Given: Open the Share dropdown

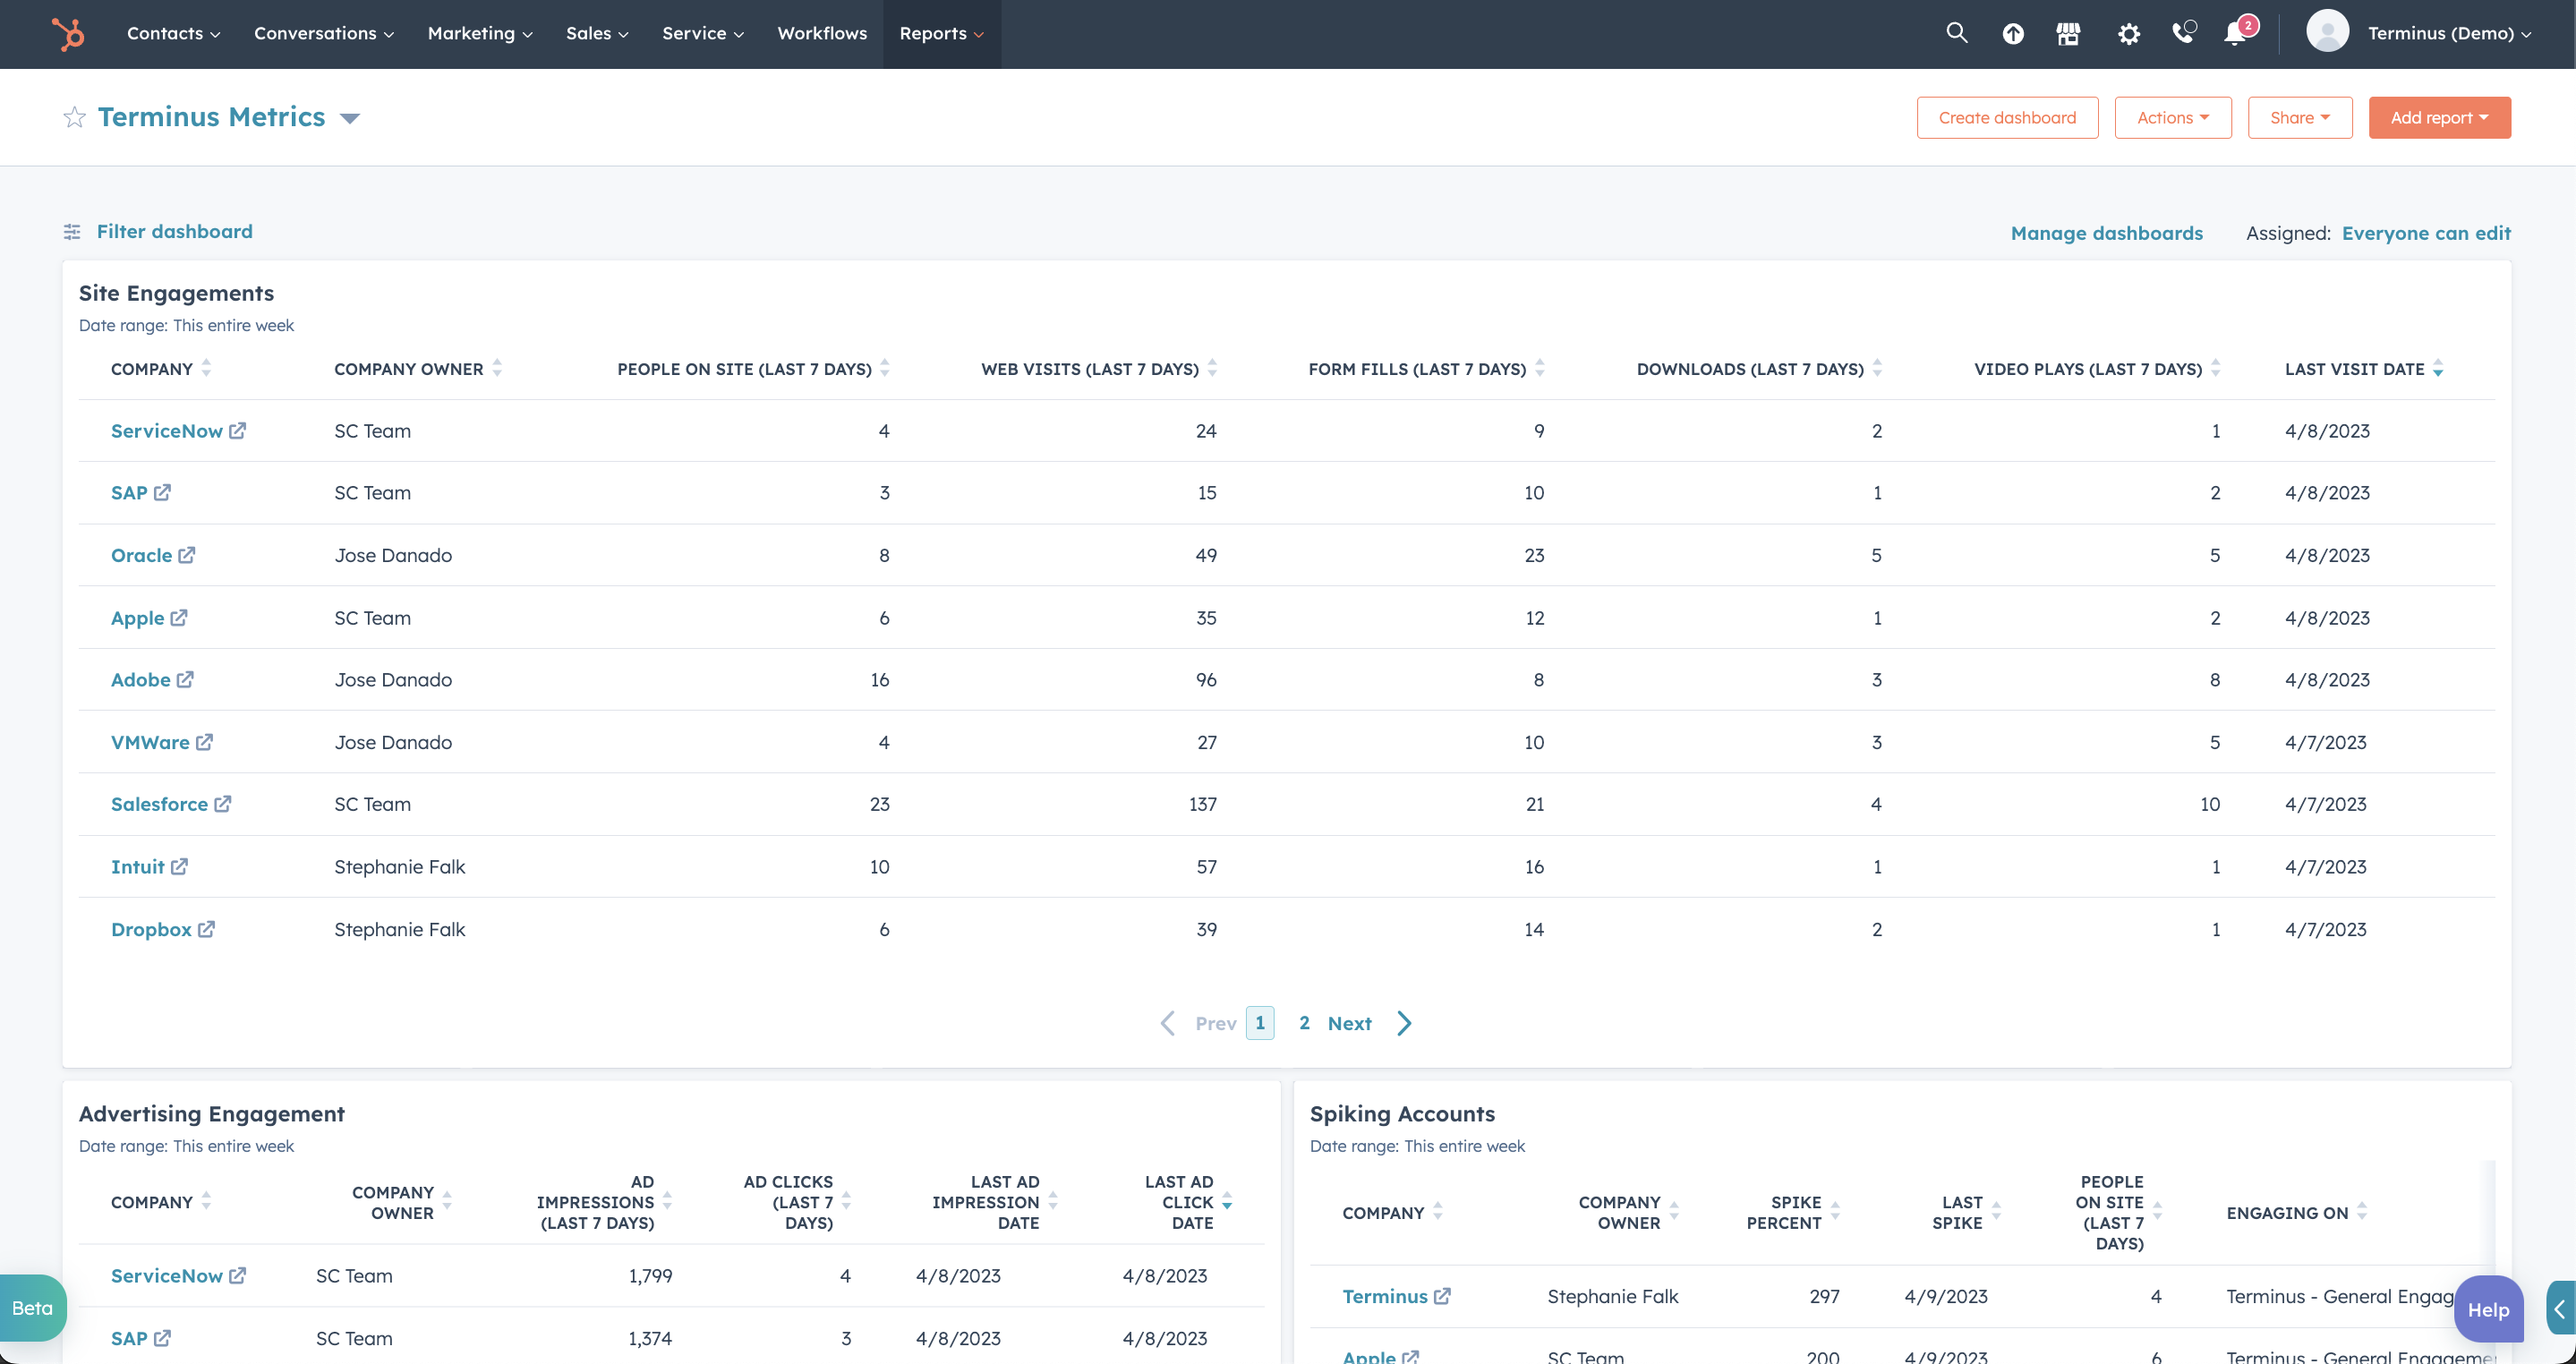Looking at the screenshot, I should (x=2299, y=117).
